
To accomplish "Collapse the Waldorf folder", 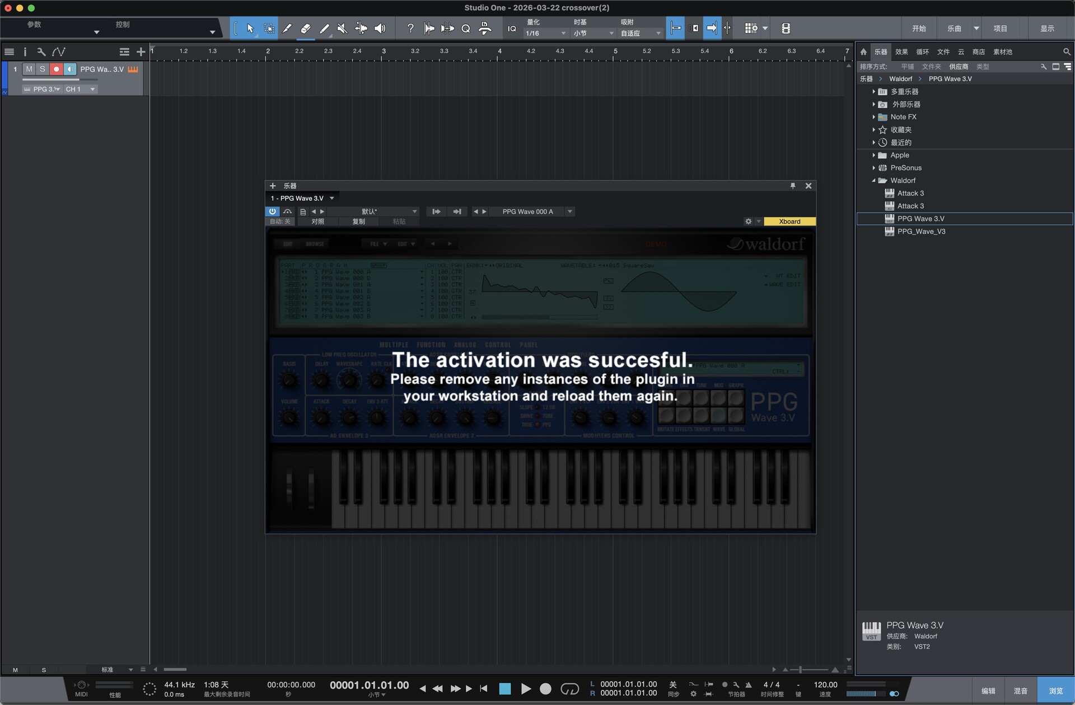I will (873, 181).
